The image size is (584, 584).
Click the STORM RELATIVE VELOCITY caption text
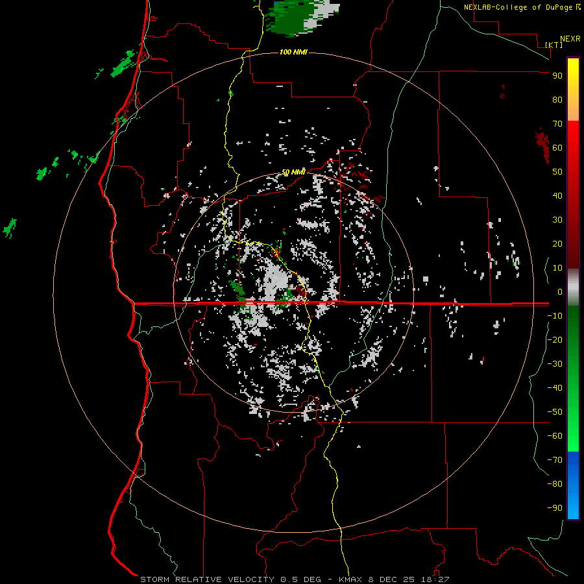(x=208, y=579)
